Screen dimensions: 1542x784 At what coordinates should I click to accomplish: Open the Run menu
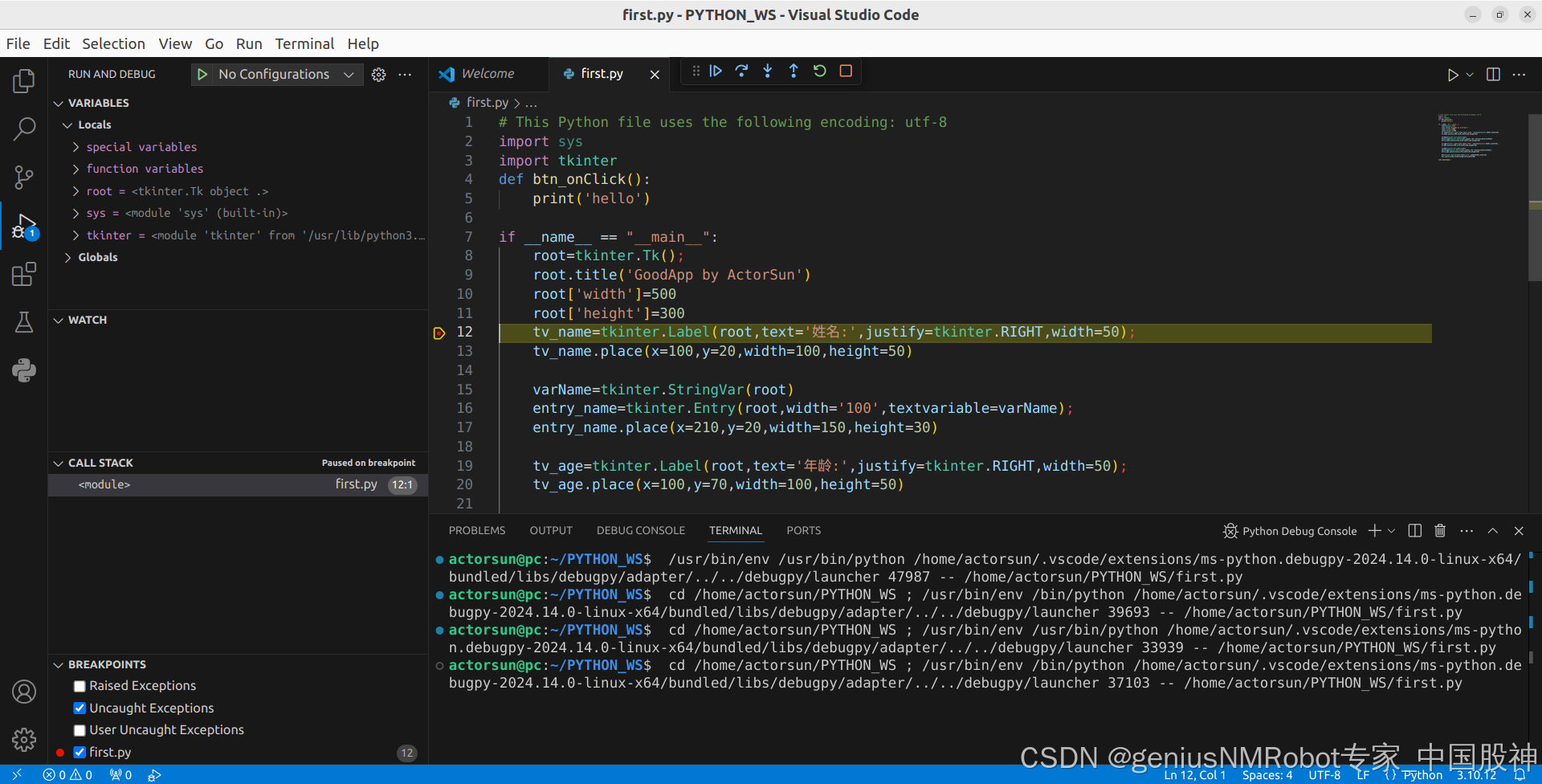(x=248, y=43)
